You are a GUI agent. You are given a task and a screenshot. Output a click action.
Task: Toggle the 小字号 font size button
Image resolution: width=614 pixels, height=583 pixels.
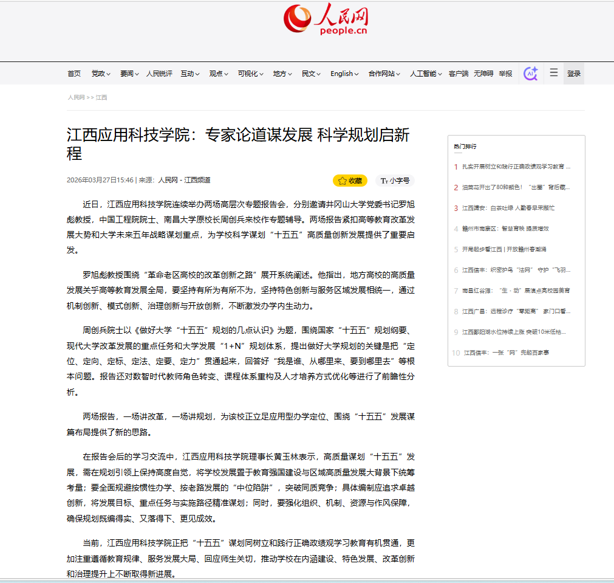(395, 181)
